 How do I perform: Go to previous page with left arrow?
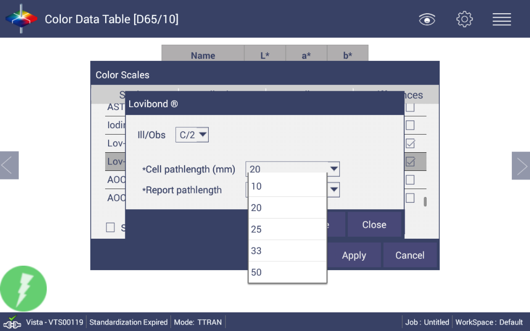point(9,165)
